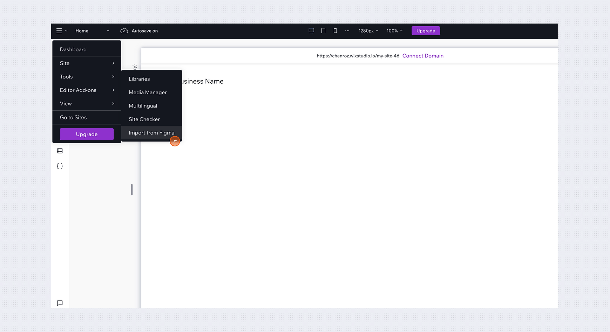610x332 pixels.
Task: Expand the Tools submenu
Action: pos(87,77)
